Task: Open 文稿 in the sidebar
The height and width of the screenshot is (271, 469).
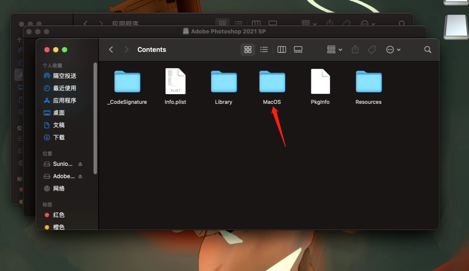Action: (54, 125)
